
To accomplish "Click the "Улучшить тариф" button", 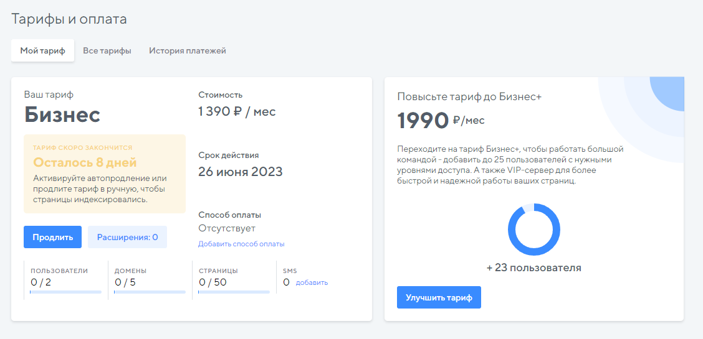I will point(439,297).
